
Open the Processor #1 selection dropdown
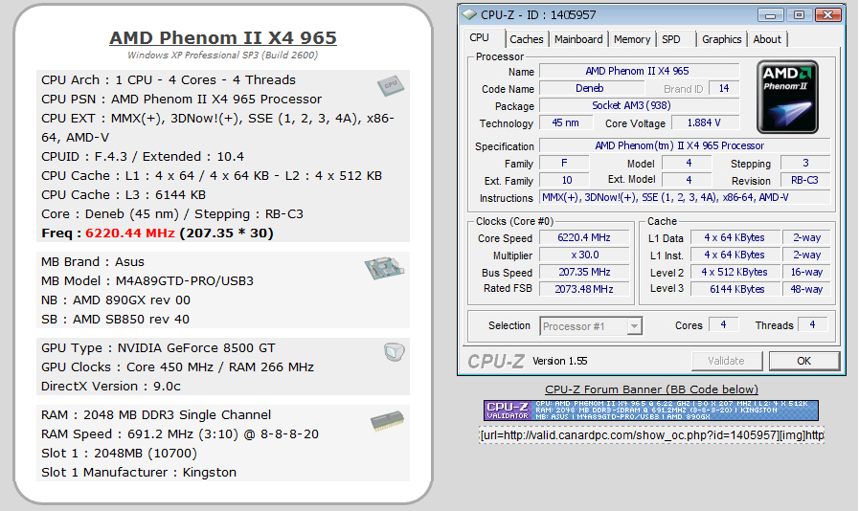click(634, 326)
